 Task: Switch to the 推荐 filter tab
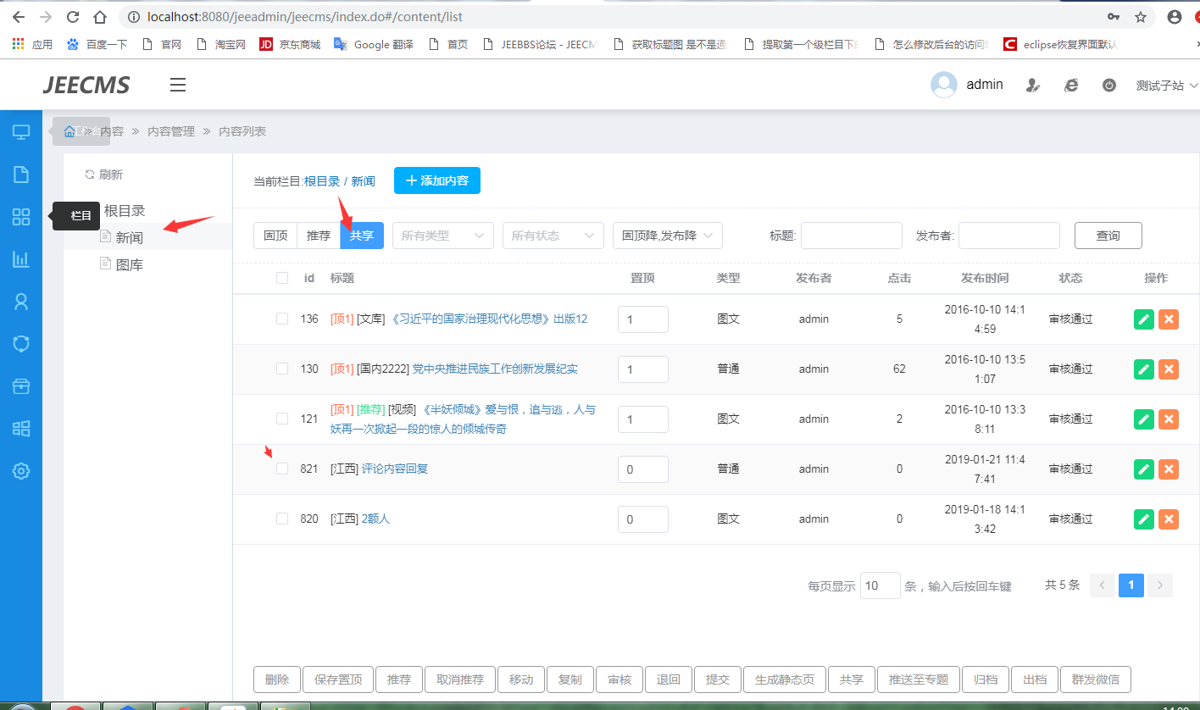point(319,236)
